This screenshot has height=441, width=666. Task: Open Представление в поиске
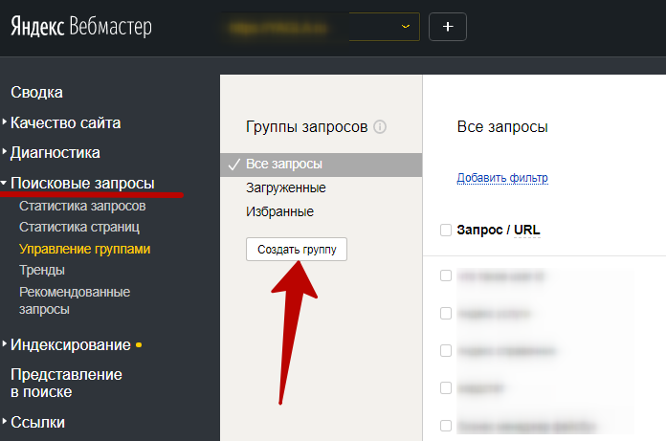click(x=66, y=383)
